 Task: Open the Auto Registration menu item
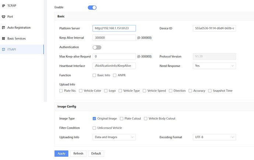(x=22, y=28)
